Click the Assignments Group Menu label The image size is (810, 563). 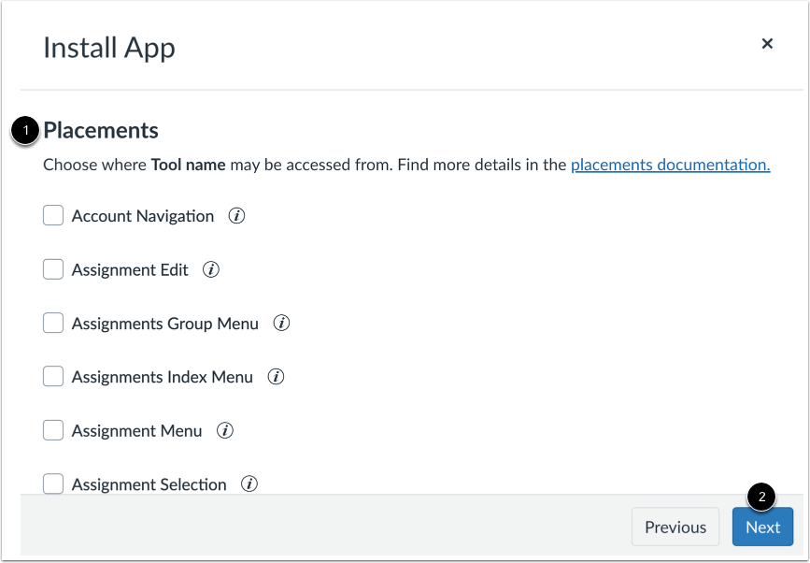tap(164, 324)
